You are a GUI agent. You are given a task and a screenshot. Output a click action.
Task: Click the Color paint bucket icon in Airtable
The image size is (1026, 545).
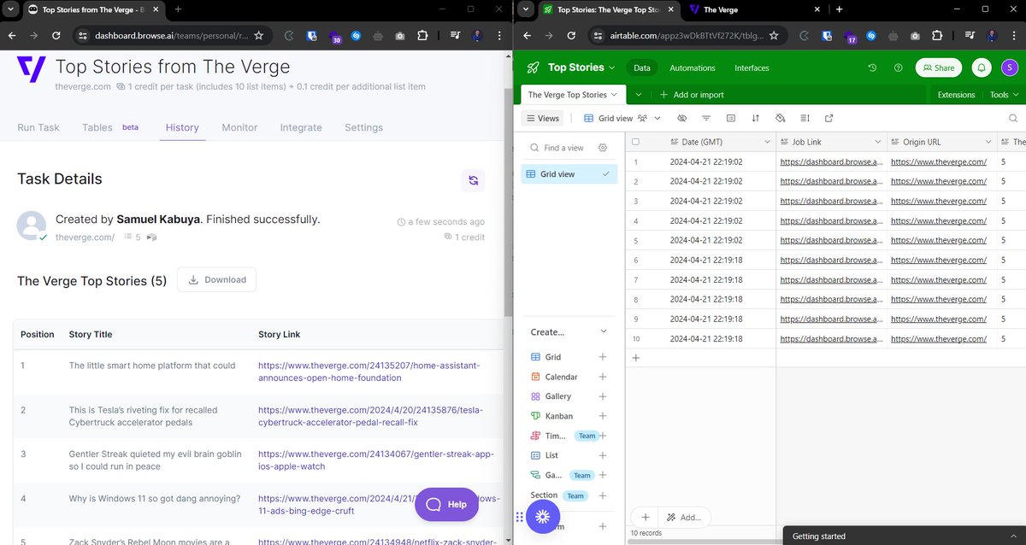coord(781,118)
